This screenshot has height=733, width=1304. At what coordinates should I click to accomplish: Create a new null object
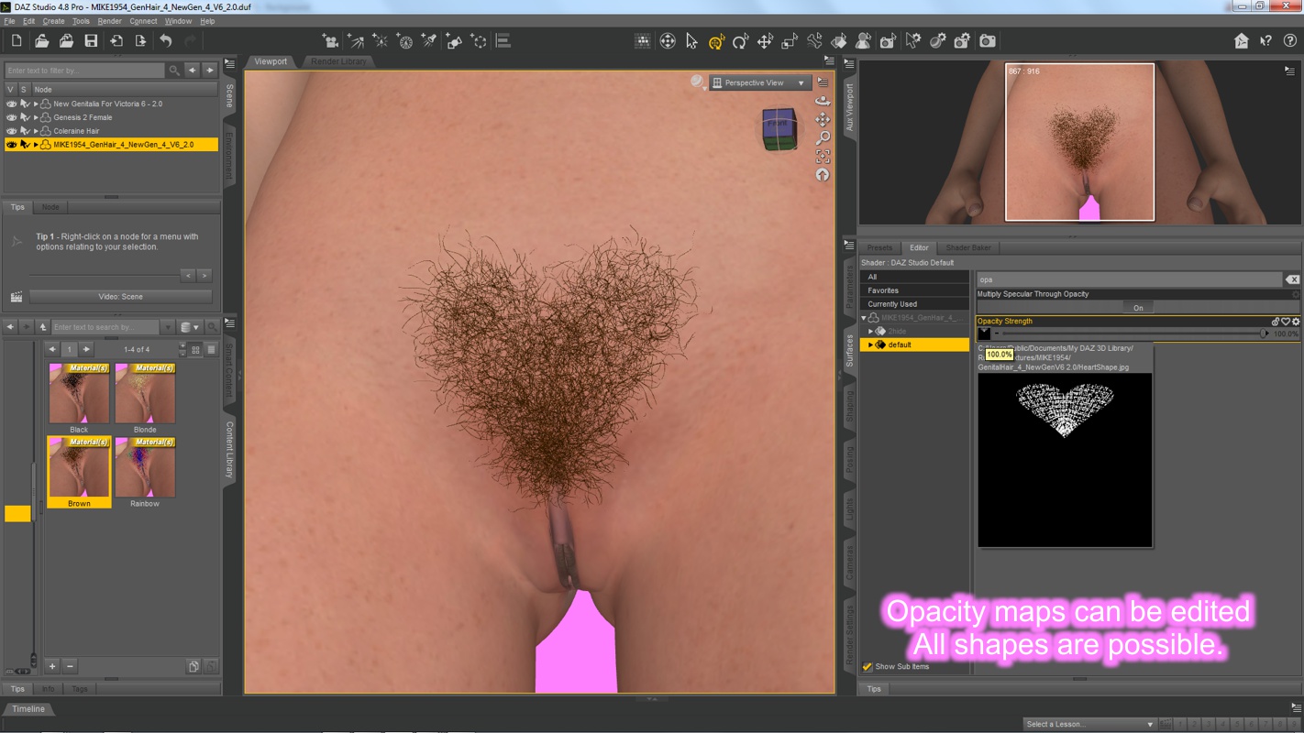coord(479,41)
